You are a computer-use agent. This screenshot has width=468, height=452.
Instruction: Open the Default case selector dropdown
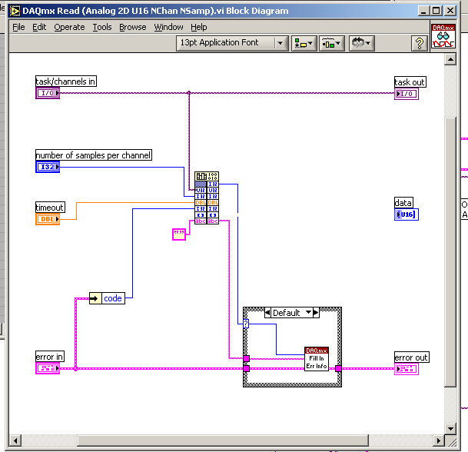coord(309,313)
